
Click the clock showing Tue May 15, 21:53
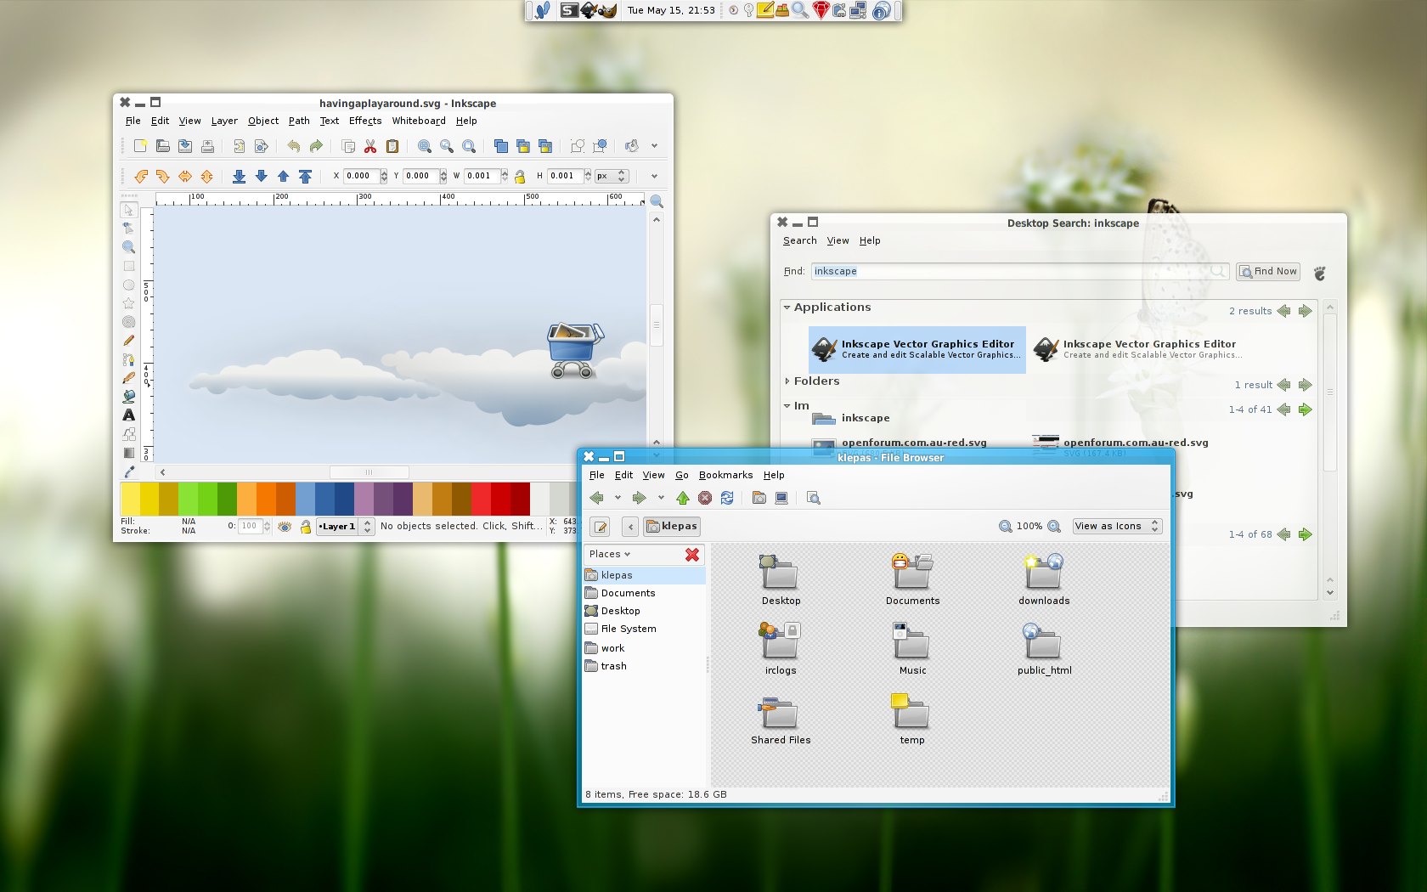click(671, 10)
